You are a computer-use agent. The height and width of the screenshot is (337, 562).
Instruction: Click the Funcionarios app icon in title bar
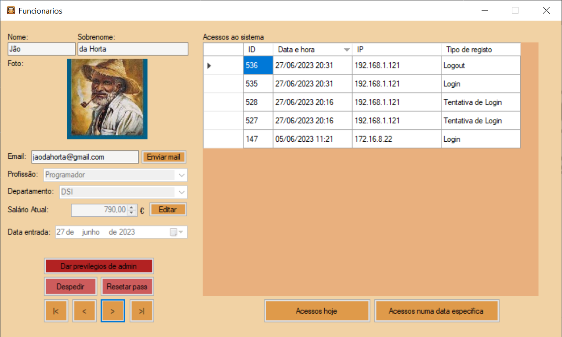click(x=11, y=11)
